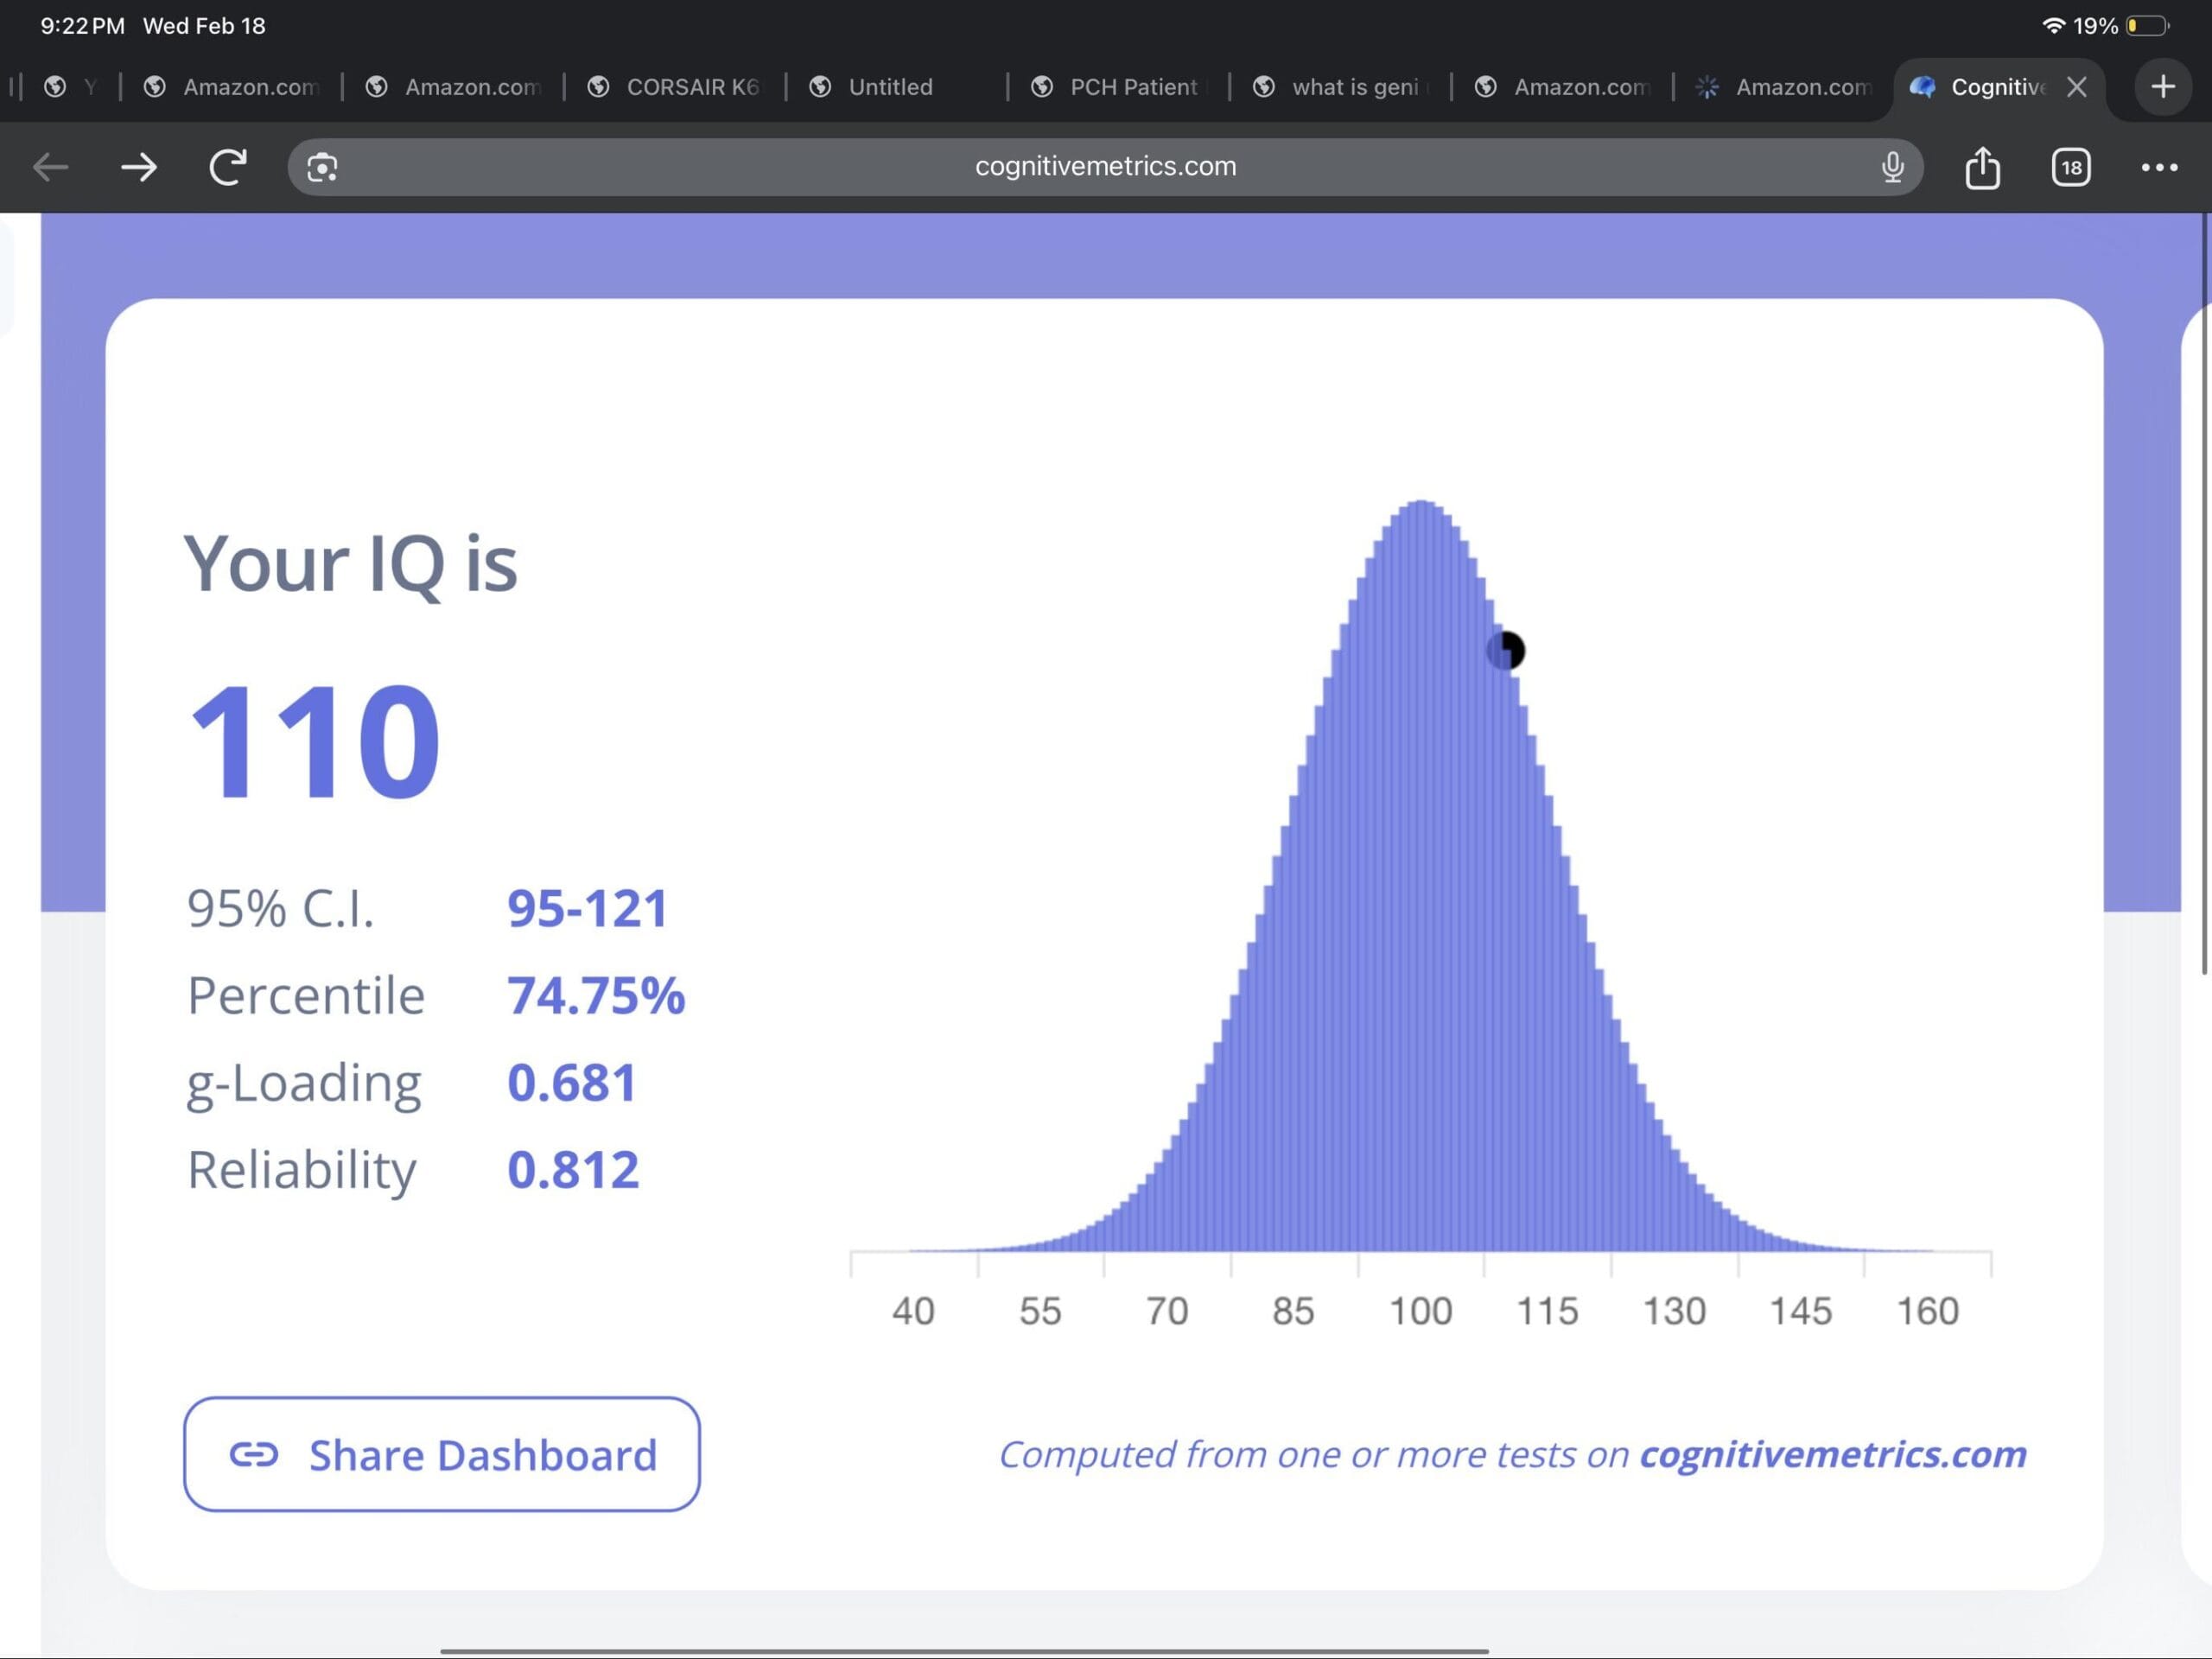Navigate back with the back arrow
The height and width of the screenshot is (1659, 2212).
50,167
